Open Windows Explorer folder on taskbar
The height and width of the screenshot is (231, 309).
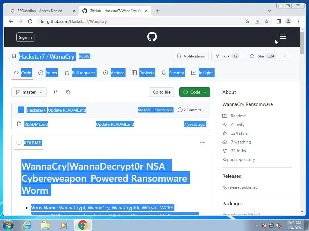click(46, 225)
